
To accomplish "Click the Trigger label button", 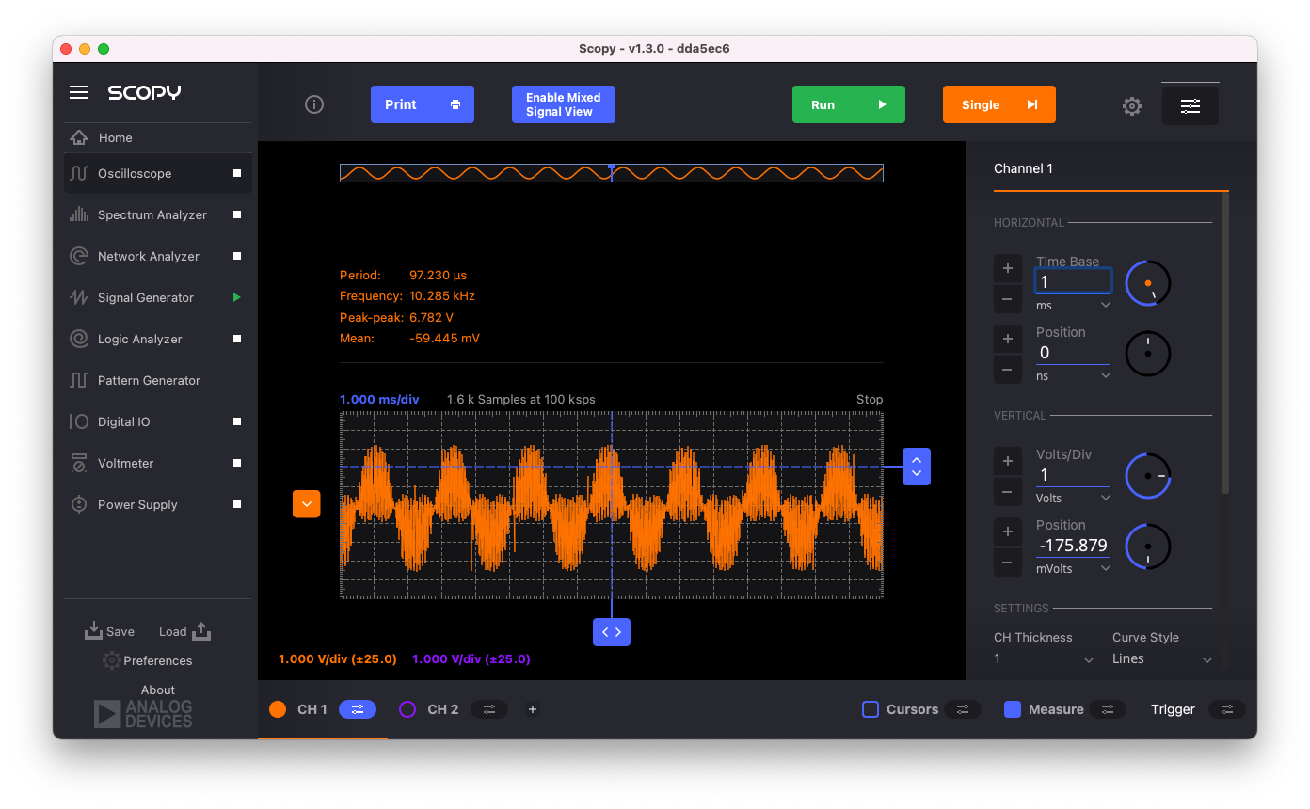I will [x=1173, y=709].
